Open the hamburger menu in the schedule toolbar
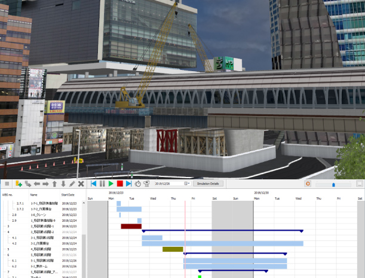 (x=7, y=184)
